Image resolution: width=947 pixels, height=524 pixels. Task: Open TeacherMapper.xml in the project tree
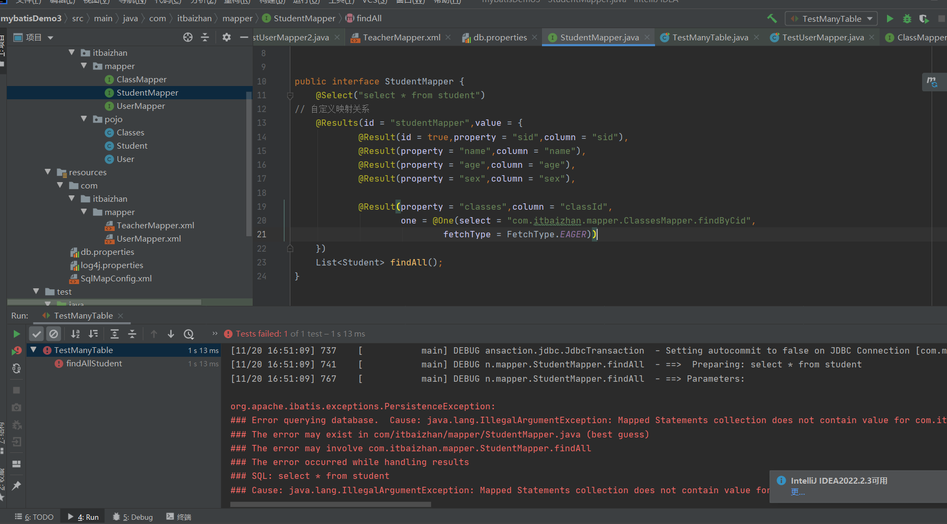click(155, 225)
